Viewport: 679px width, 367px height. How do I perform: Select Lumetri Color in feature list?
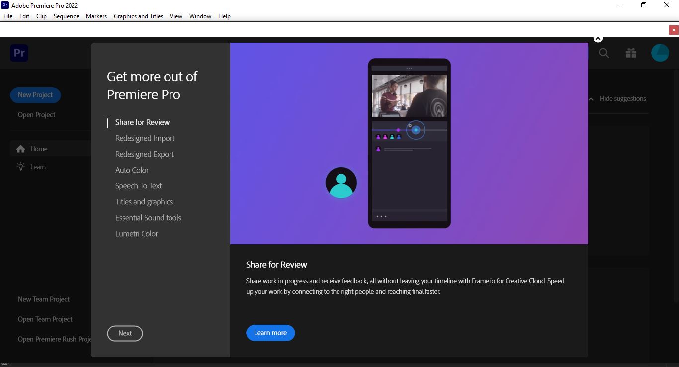[137, 234]
